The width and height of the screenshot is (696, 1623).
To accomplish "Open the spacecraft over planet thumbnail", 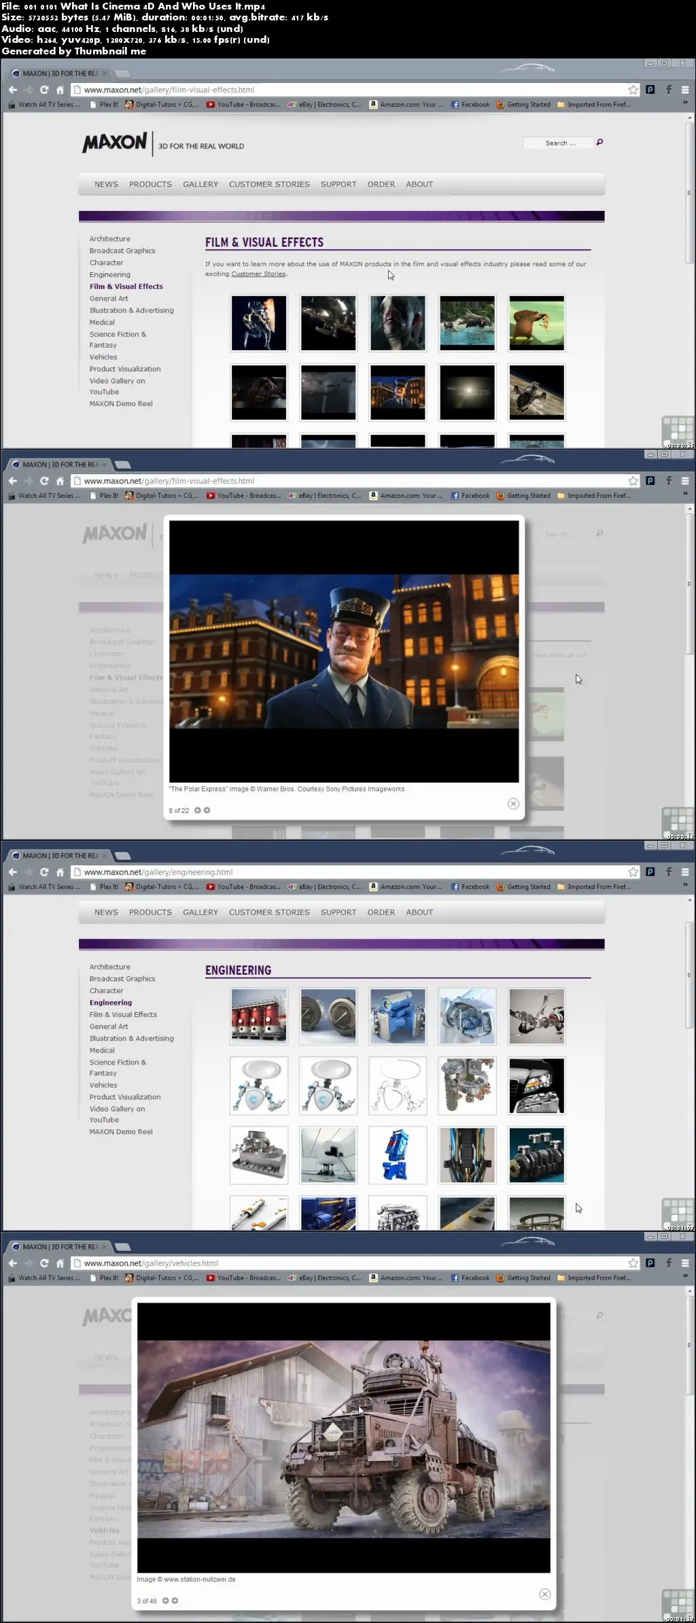I will coord(537,392).
